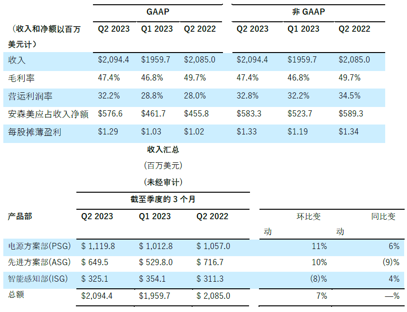Click the PSG value '$ 1,012.8'
Viewport: 407px width, 312px height.
[x=156, y=246]
